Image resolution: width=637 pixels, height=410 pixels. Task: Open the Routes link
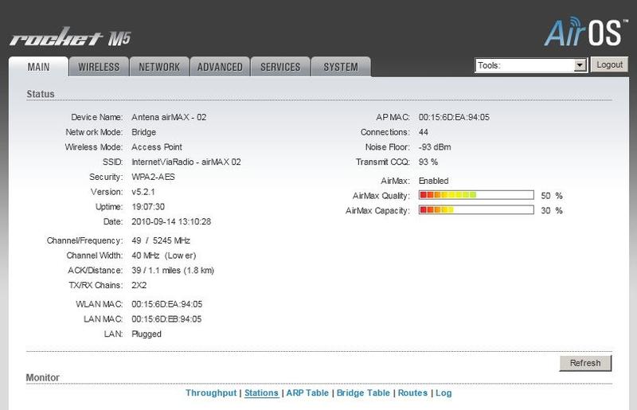point(412,393)
